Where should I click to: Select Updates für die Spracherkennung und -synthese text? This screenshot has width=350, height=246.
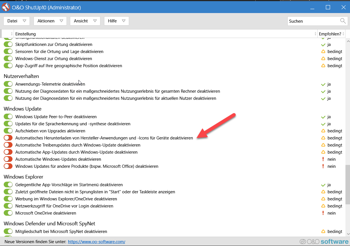click(73, 124)
